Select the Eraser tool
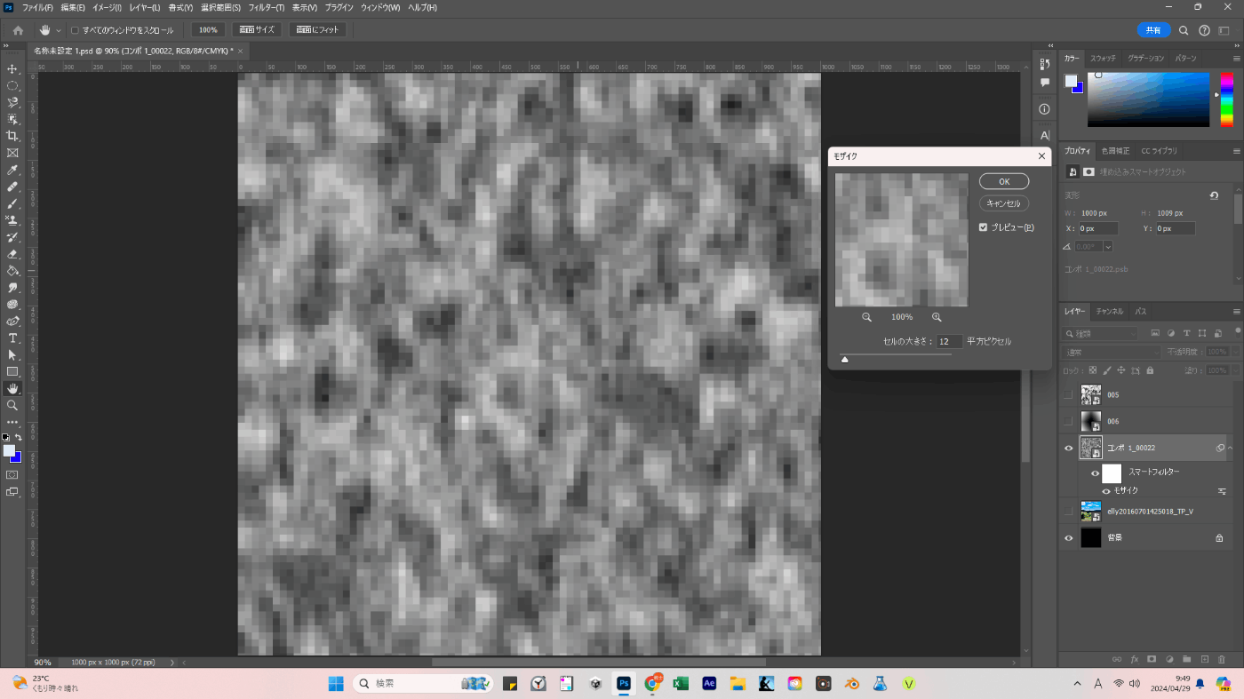The width and height of the screenshot is (1244, 699). pos(12,254)
